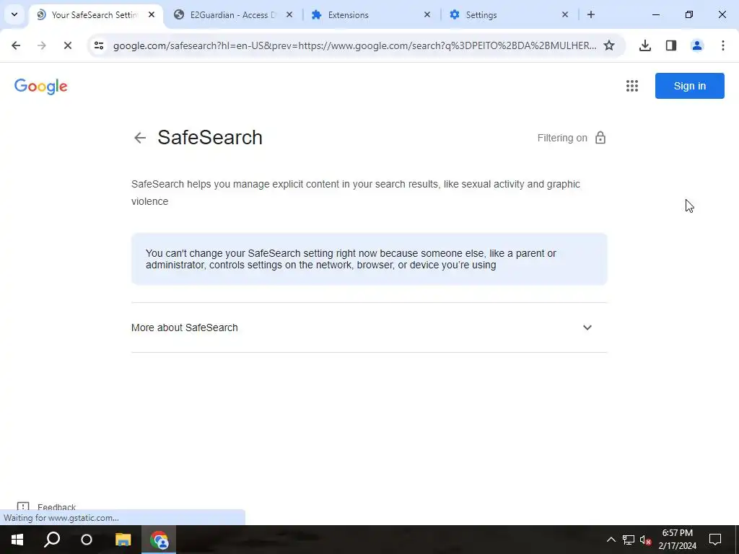Click the Filtering on lock icon
This screenshot has width=739, height=554.
pyautogui.click(x=600, y=138)
